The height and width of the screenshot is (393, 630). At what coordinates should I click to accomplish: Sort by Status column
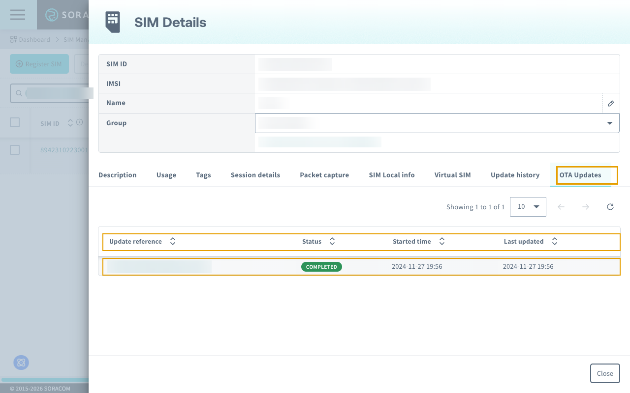point(332,242)
